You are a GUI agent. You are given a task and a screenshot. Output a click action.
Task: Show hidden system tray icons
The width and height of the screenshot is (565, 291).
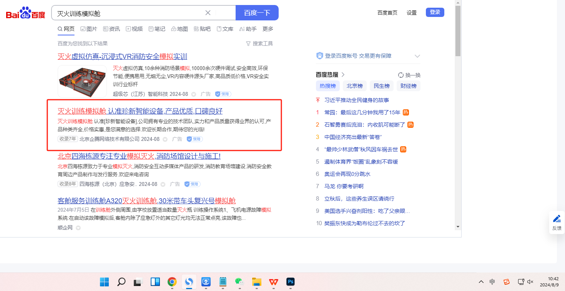[481, 282]
